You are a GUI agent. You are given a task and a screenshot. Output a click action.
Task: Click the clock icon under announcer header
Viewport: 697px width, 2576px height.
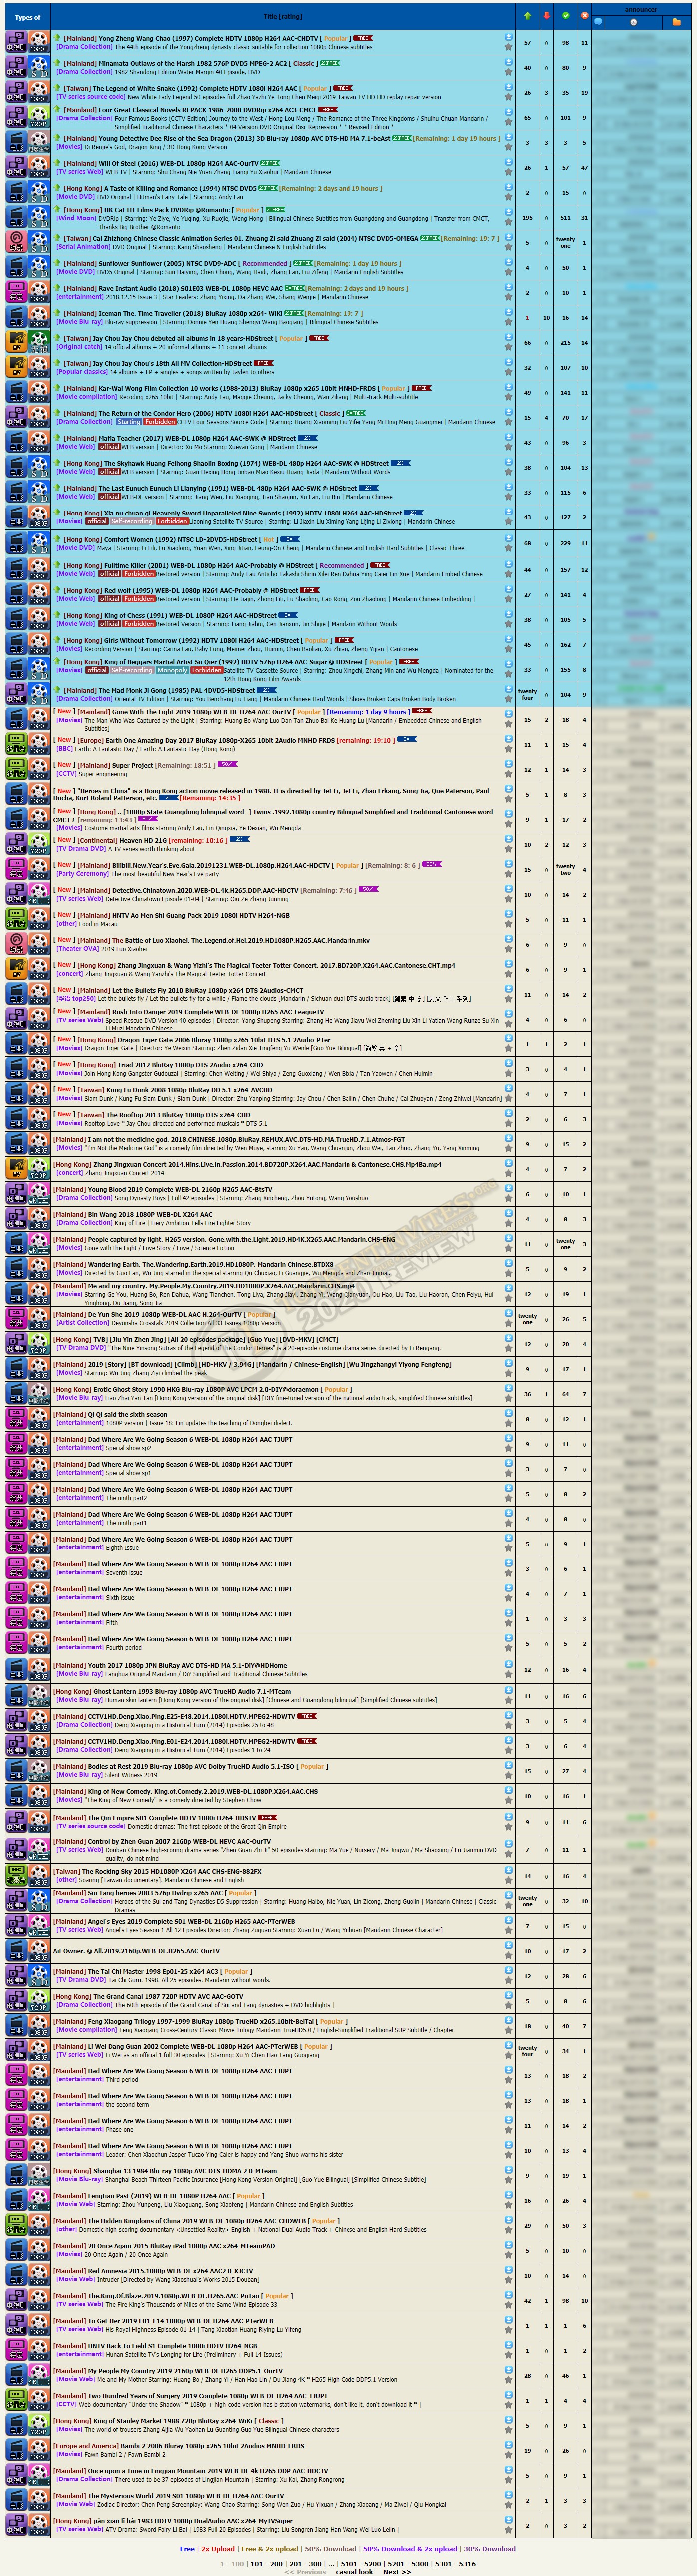pyautogui.click(x=633, y=22)
